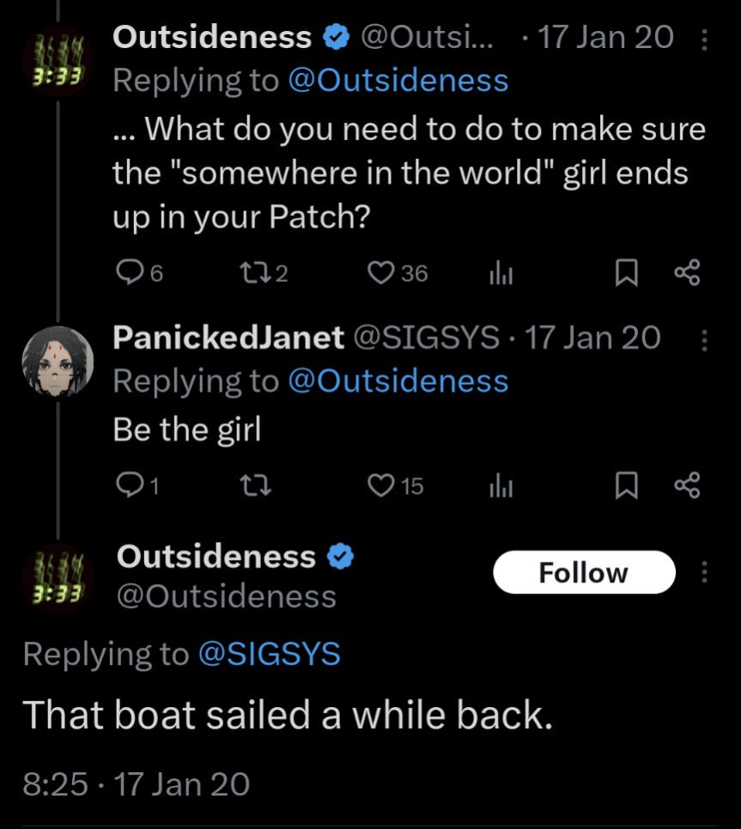Screen dimensions: 741x829
Task: Like PanickedJanet's "Be the girl" tweet
Action: click(x=380, y=486)
